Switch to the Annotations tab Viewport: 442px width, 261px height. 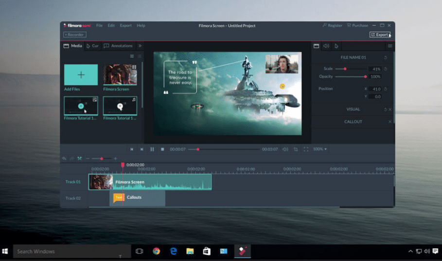coord(118,46)
